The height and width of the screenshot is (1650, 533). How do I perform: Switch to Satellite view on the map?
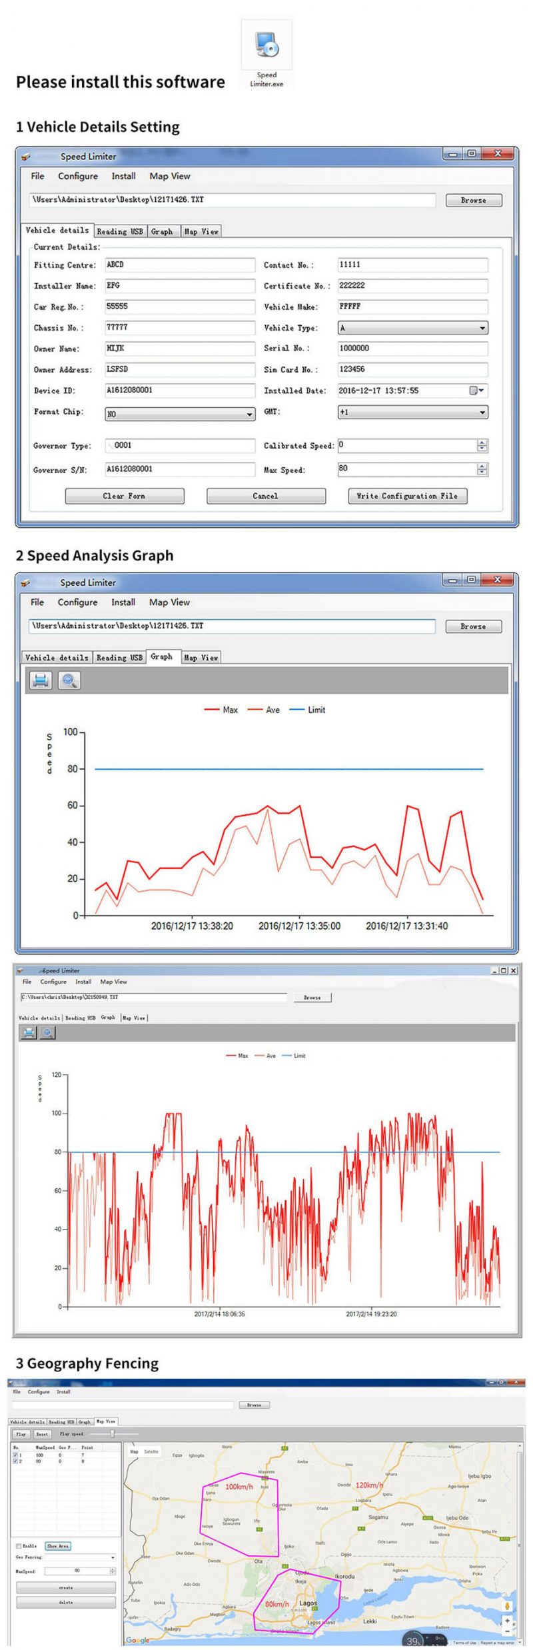(151, 1451)
